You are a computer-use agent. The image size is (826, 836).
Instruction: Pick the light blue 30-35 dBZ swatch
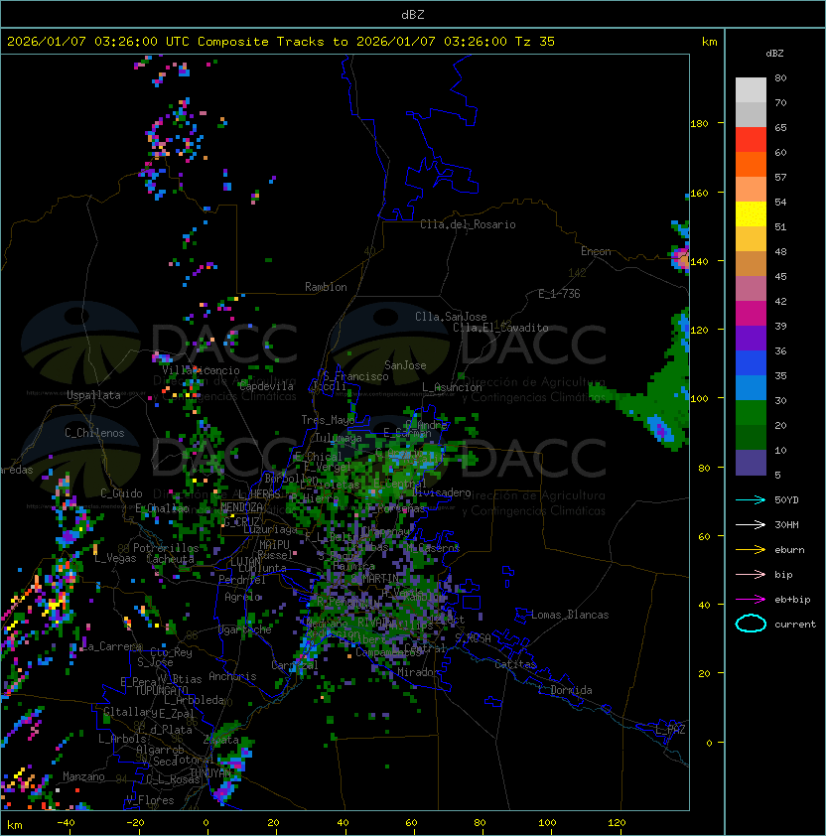pos(751,388)
